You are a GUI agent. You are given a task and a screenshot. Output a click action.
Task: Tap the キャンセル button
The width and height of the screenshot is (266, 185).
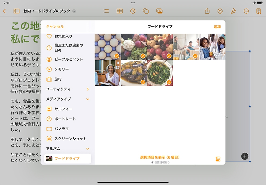click(55, 27)
